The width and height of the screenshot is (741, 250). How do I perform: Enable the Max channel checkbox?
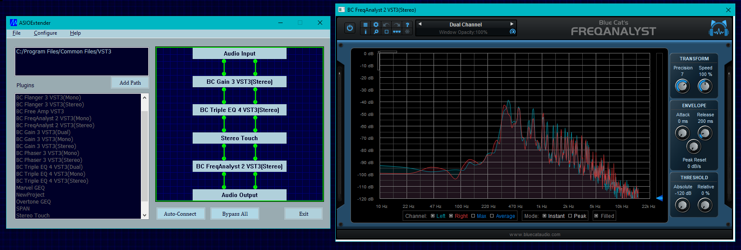pos(473,216)
